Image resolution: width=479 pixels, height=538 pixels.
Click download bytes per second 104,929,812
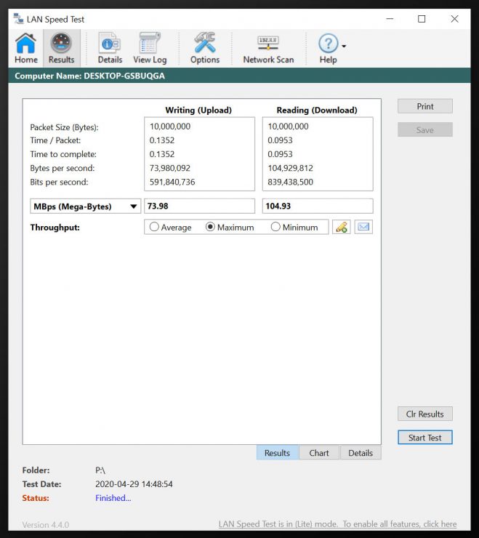pyautogui.click(x=290, y=168)
